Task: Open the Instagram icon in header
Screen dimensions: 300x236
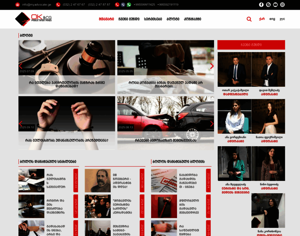Action: [282, 5]
